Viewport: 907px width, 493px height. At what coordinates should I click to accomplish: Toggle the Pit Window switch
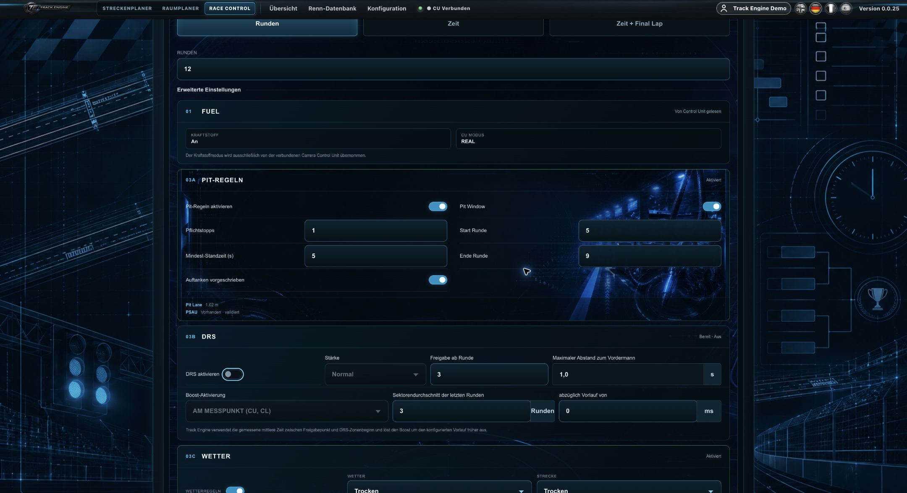click(x=712, y=206)
